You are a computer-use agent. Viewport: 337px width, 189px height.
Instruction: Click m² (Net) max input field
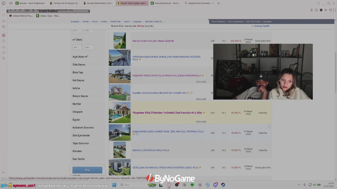(x=89, y=47)
